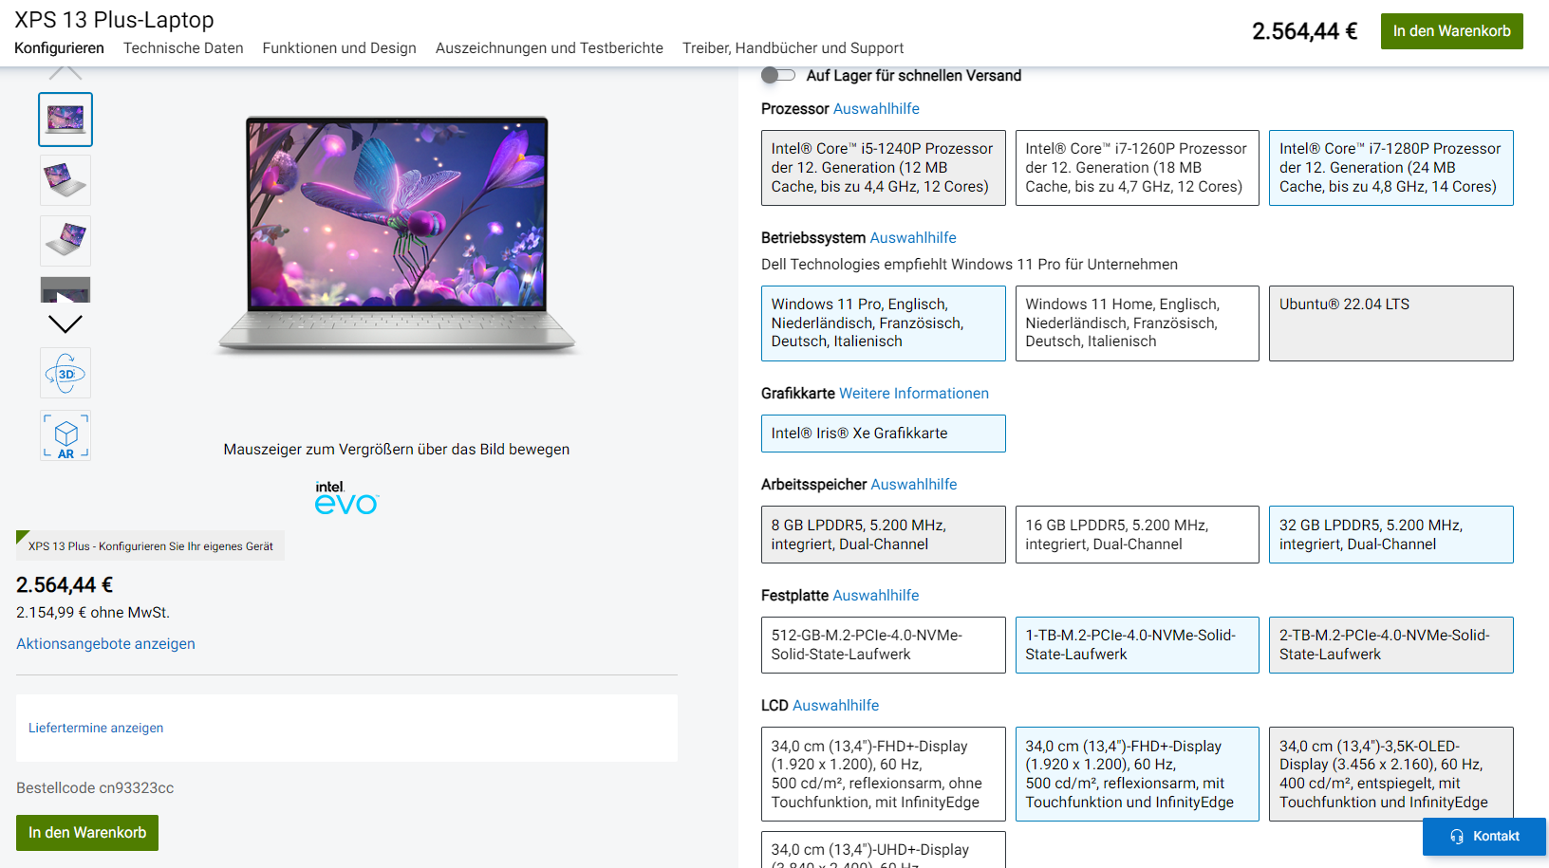The height and width of the screenshot is (868, 1549).
Task: Select the second angled laptop thumbnail
Action: pyautogui.click(x=65, y=180)
